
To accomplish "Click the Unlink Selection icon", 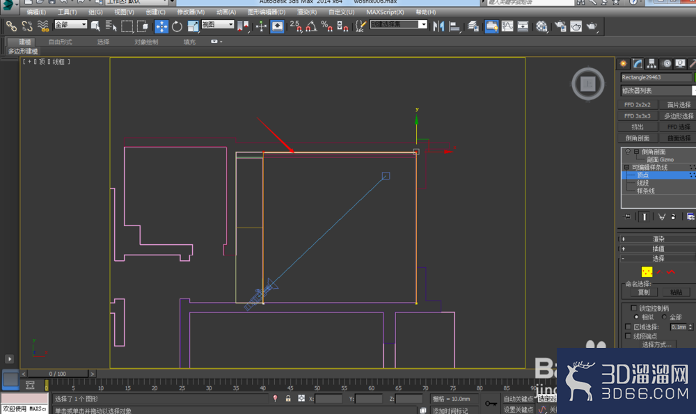I will click(x=27, y=26).
